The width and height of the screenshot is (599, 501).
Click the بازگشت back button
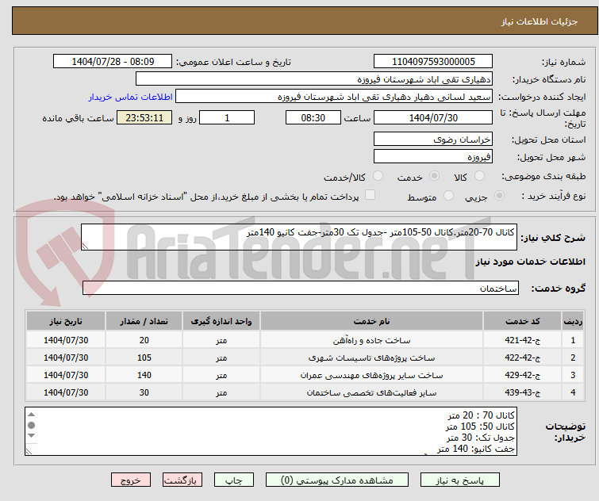[182, 480]
